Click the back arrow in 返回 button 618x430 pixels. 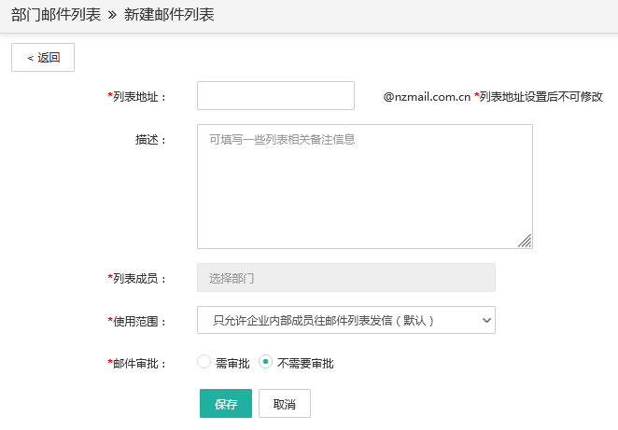[x=31, y=58]
